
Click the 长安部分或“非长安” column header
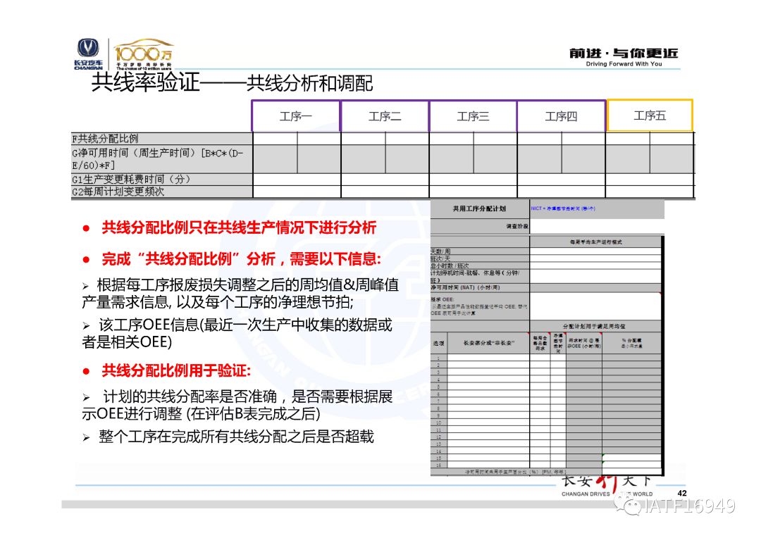[488, 344]
